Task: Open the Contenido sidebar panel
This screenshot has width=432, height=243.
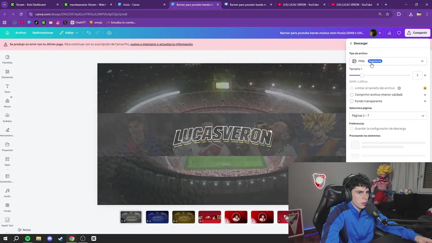Action: tap(7, 178)
